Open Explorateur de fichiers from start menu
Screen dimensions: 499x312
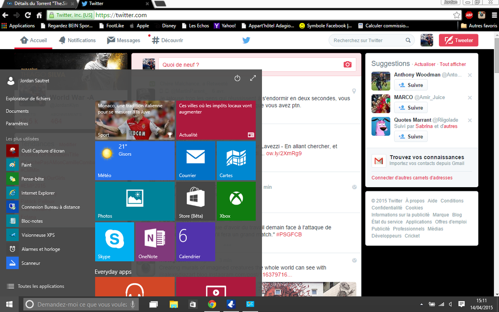click(28, 99)
